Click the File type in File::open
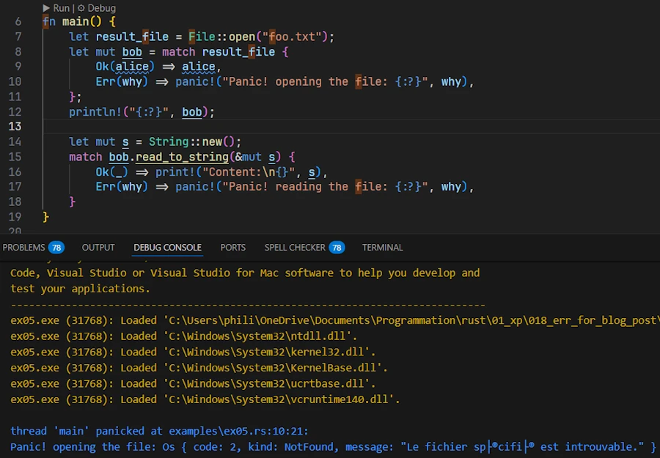Viewport: 660px width, 458px height. coord(202,37)
